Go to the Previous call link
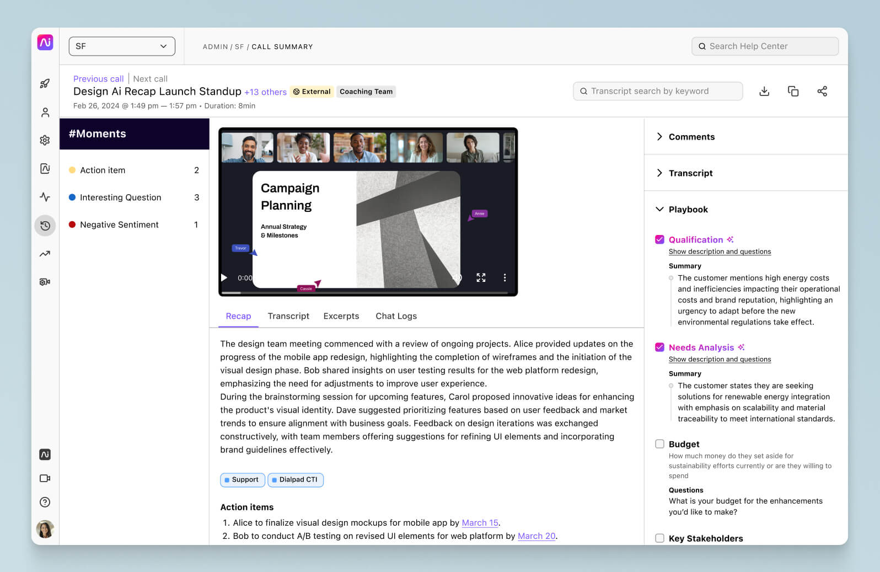 click(x=99, y=79)
